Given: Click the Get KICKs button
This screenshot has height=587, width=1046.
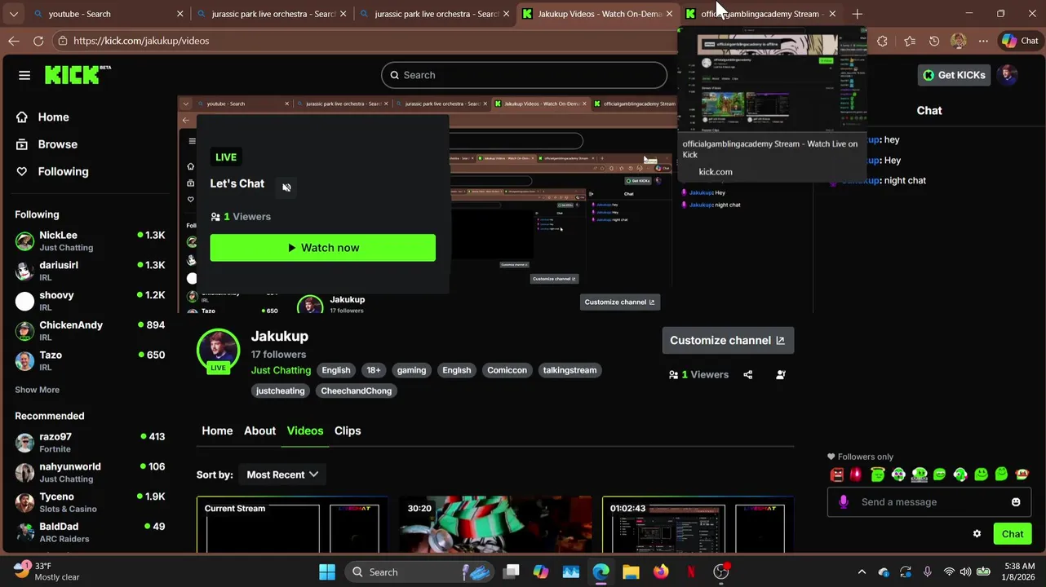Looking at the screenshot, I should [x=954, y=75].
